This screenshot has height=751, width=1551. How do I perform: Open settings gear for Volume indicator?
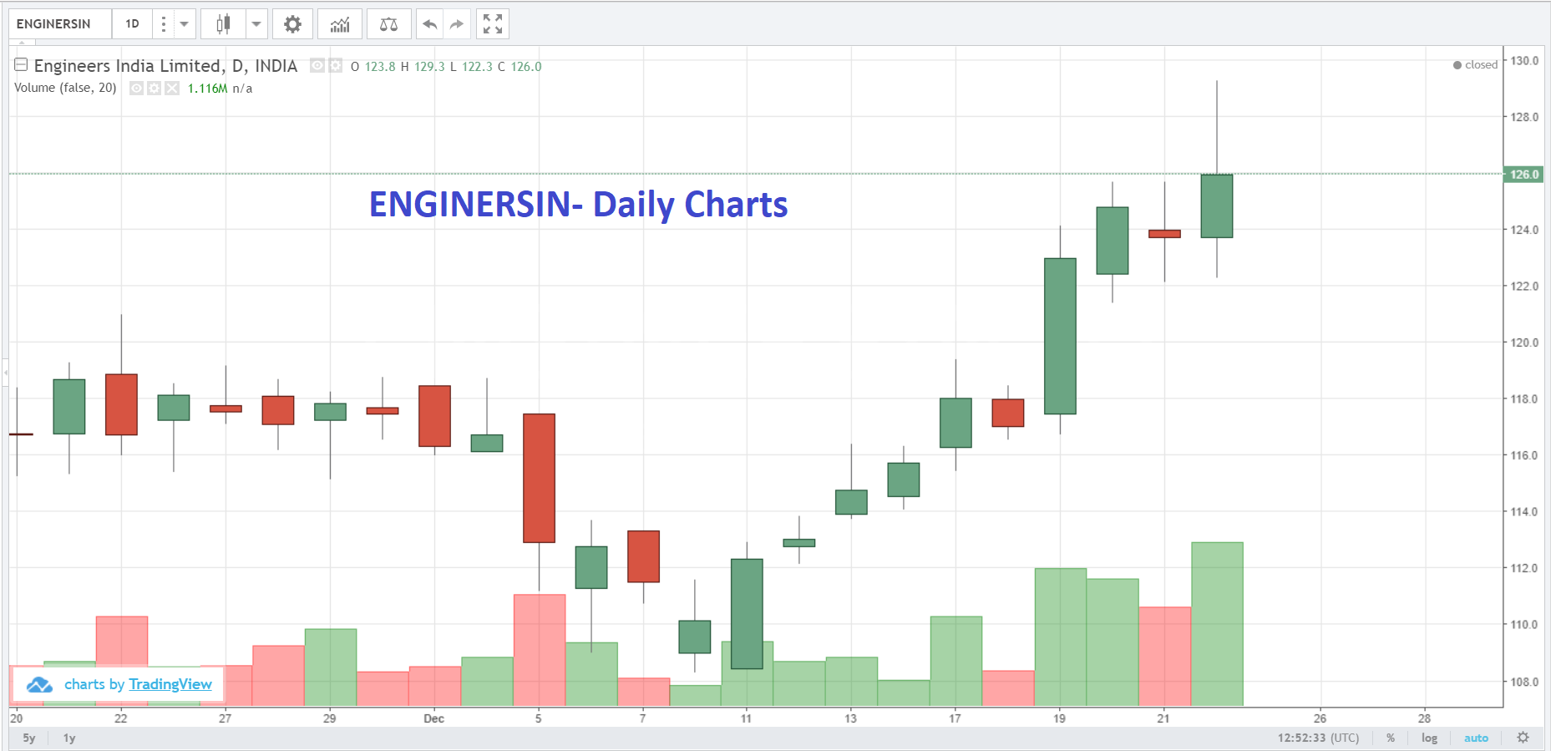click(x=155, y=88)
